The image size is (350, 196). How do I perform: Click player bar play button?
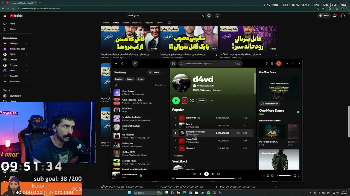[206, 174]
